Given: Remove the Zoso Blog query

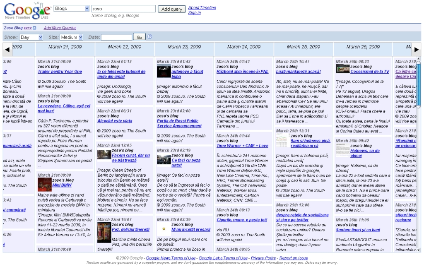Looking at the screenshot, I should point(34,28).
